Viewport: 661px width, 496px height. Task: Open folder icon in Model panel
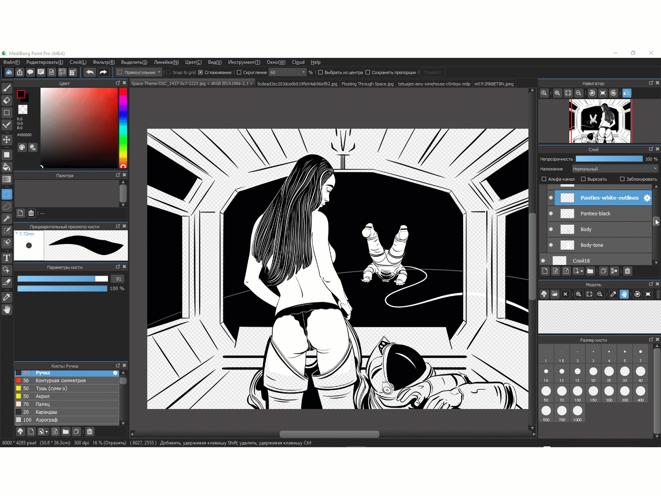555,294
